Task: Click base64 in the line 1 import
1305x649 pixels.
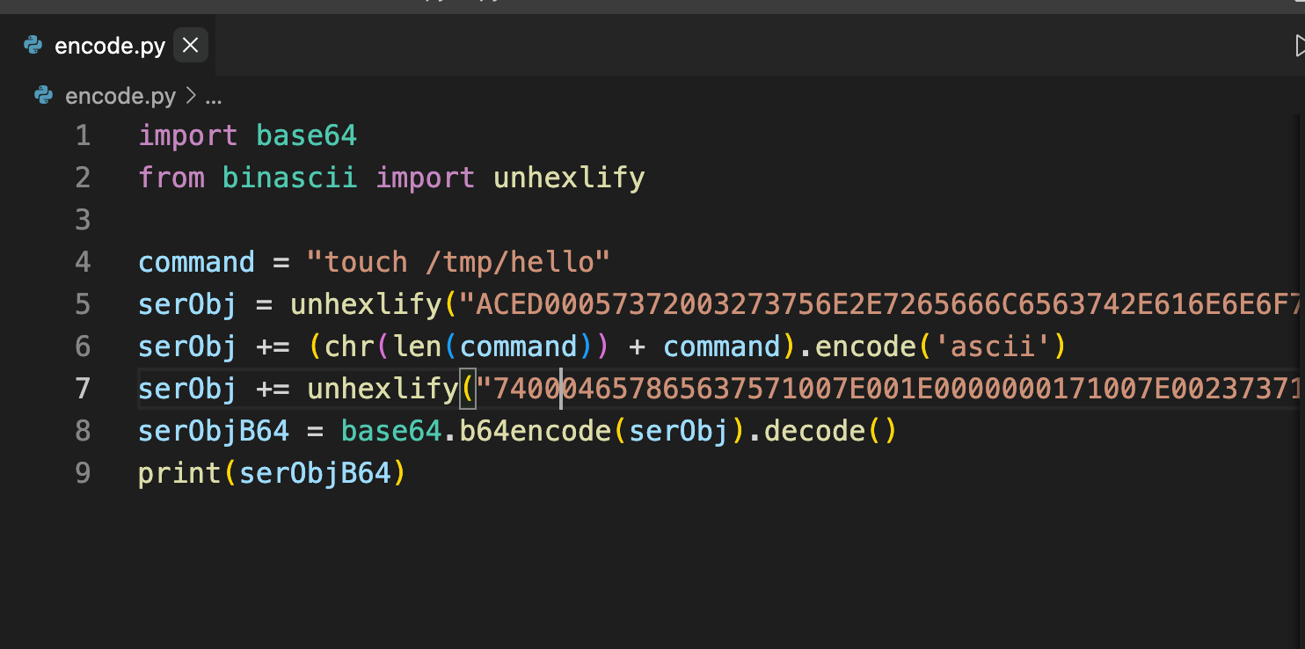Action: coord(306,135)
